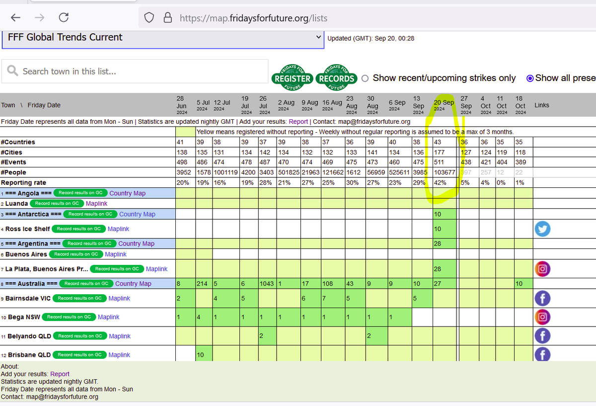596x406 pixels.
Task: Open Maplink for Luanda
Action: point(96,204)
